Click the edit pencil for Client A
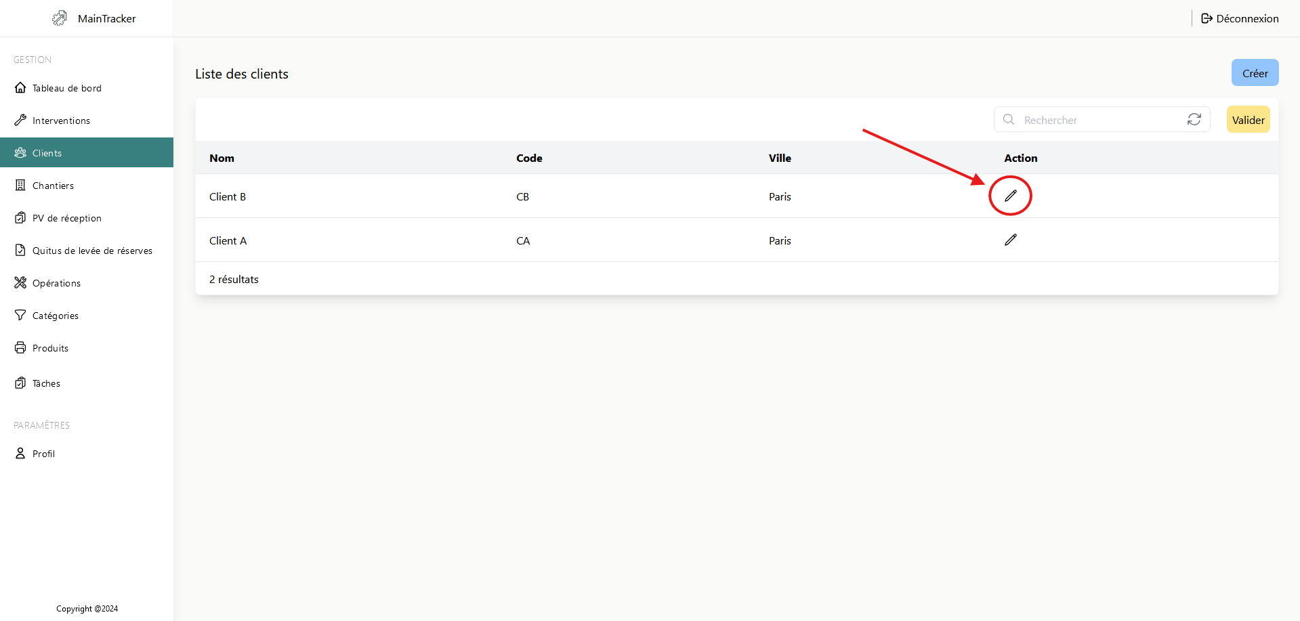 click(1010, 240)
